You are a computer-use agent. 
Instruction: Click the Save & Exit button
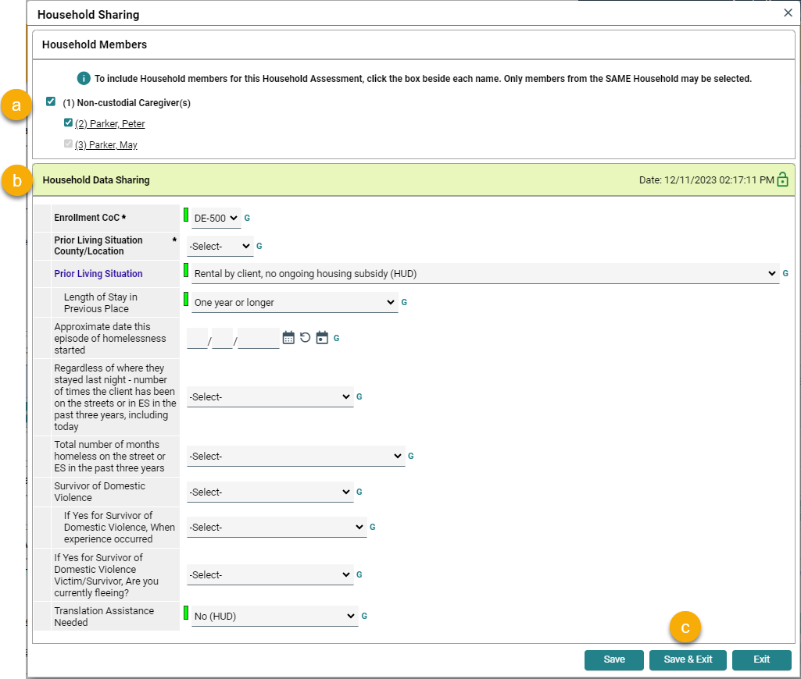tap(688, 659)
